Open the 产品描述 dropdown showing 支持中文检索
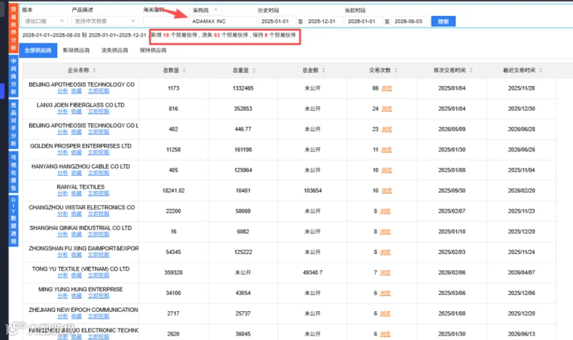This screenshot has width=573, height=340. point(104,21)
